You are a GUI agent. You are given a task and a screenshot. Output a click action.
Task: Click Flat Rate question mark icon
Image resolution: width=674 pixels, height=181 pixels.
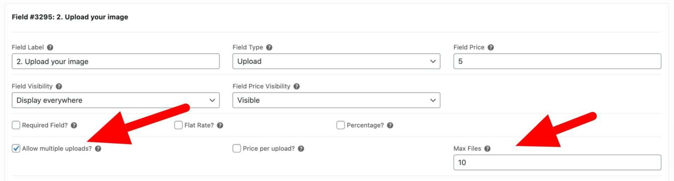[220, 125]
